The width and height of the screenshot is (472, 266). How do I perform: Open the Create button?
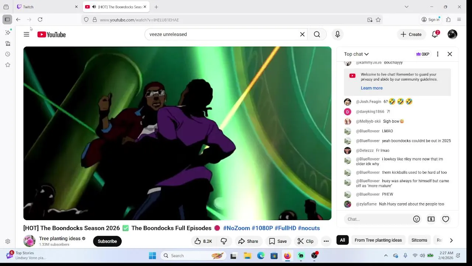click(x=411, y=34)
